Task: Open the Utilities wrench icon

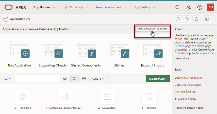Action: click(x=120, y=51)
